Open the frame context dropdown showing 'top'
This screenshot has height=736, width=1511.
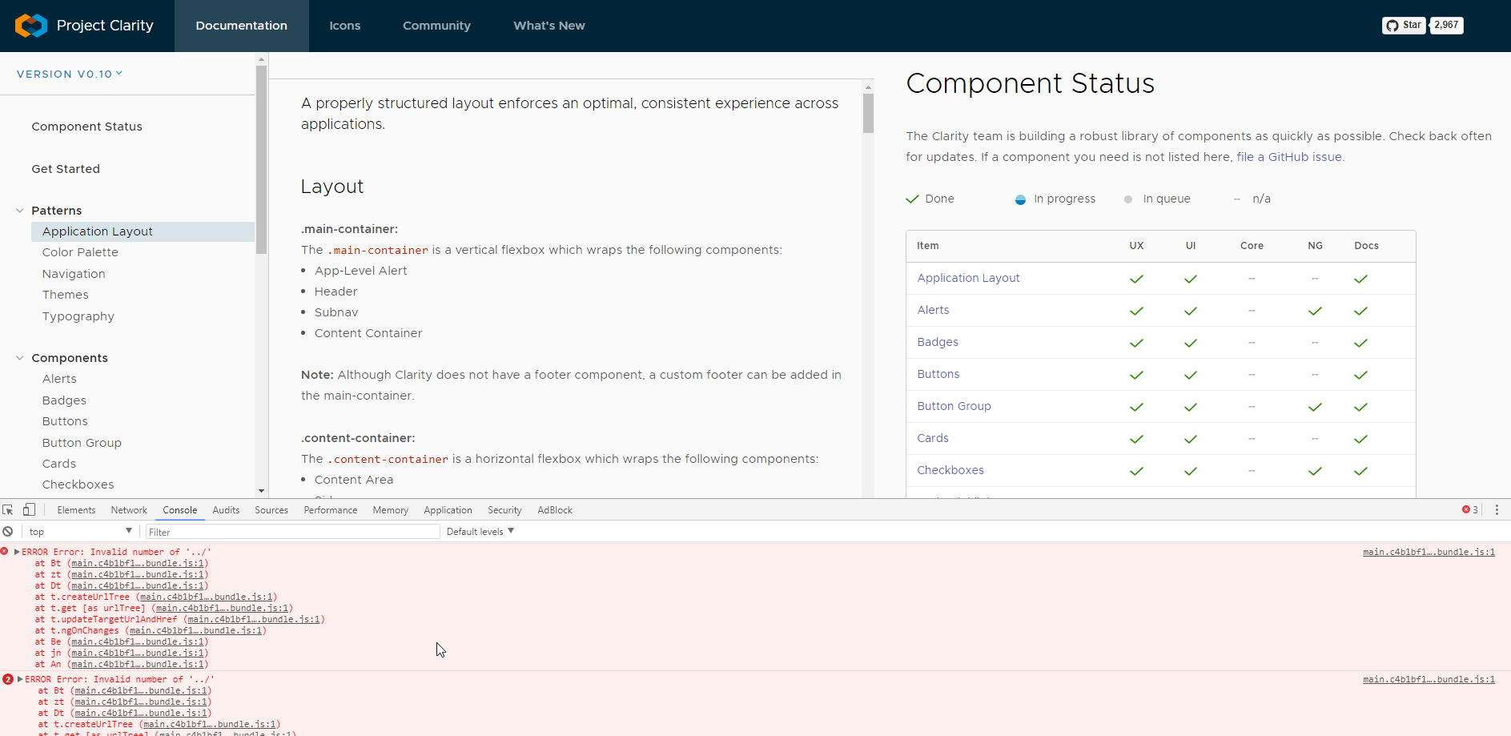(78, 531)
